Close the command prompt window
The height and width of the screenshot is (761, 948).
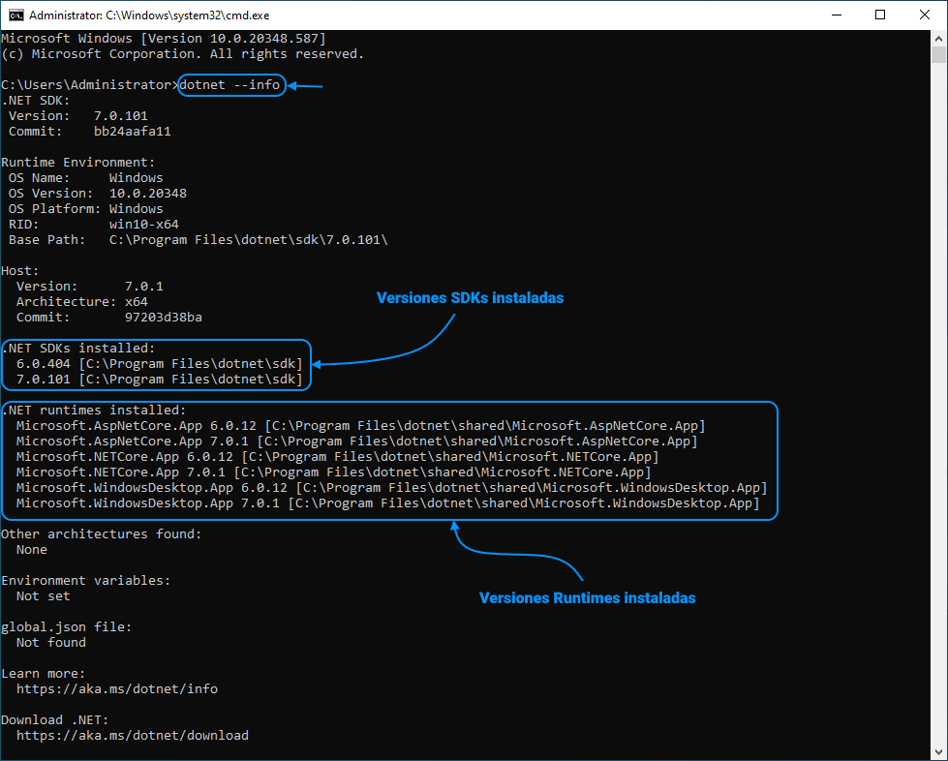(925, 15)
